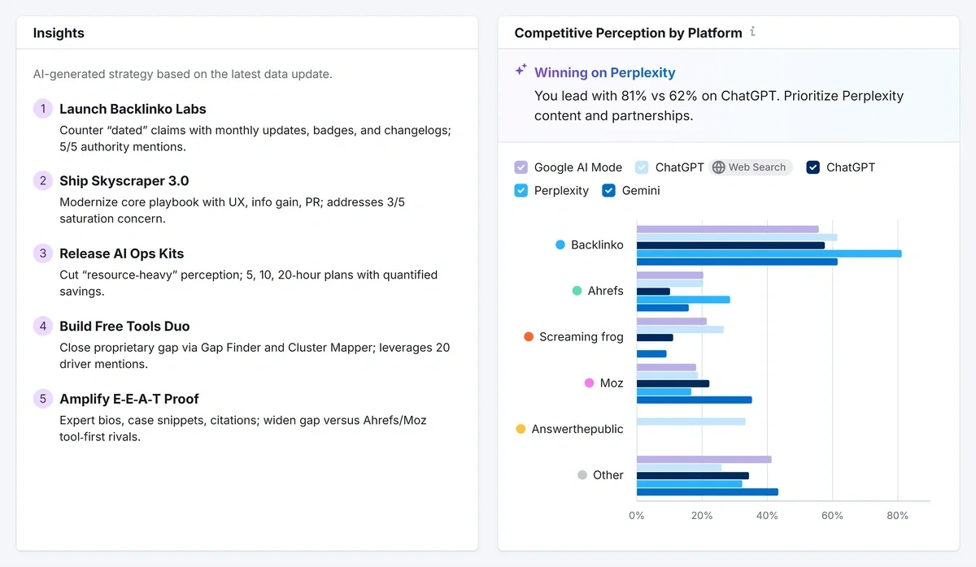Click the globe icon in the Web Search badge

[719, 167]
